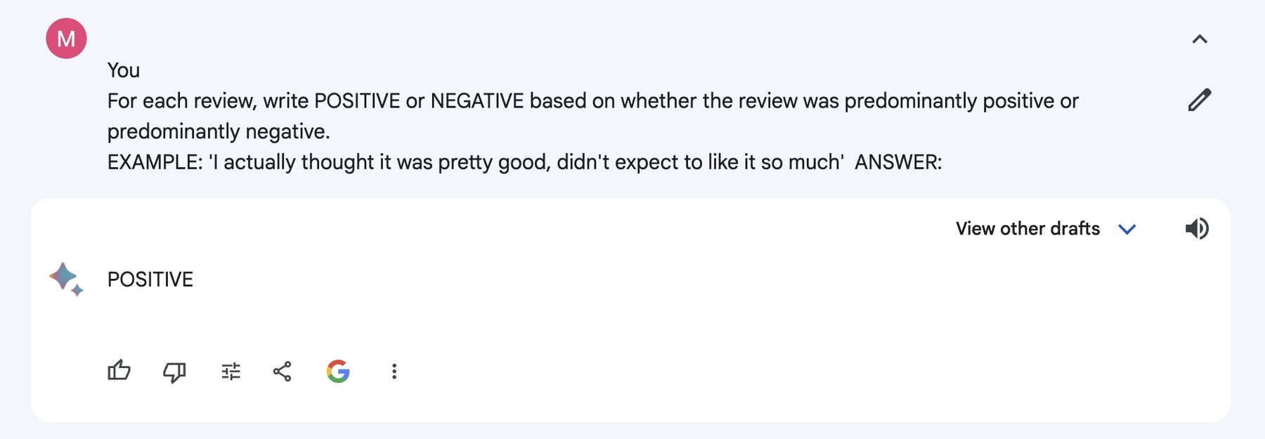Click the POSITIVE response text
The height and width of the screenshot is (439, 1265).
click(x=150, y=279)
